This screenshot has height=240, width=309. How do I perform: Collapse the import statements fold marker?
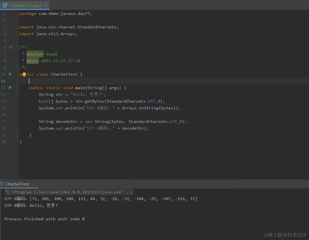(18, 27)
